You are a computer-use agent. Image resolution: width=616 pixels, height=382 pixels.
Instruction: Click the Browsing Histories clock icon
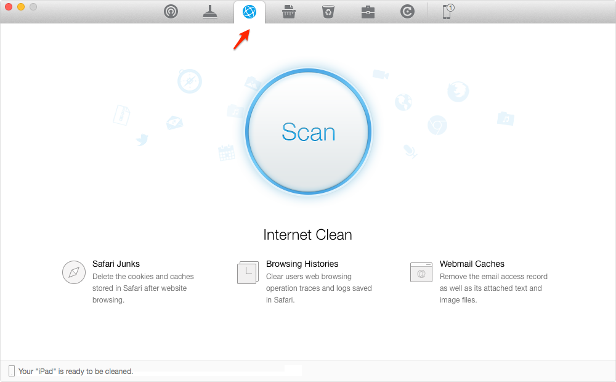[248, 272]
